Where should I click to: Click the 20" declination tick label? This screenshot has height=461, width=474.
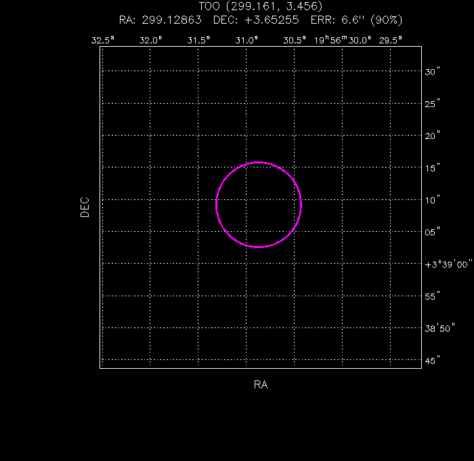coord(432,136)
